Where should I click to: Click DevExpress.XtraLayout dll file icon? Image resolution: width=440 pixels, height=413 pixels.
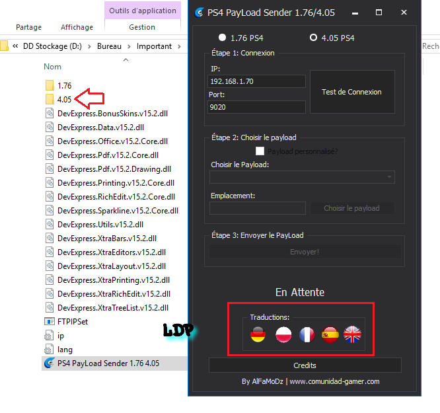[50, 266]
